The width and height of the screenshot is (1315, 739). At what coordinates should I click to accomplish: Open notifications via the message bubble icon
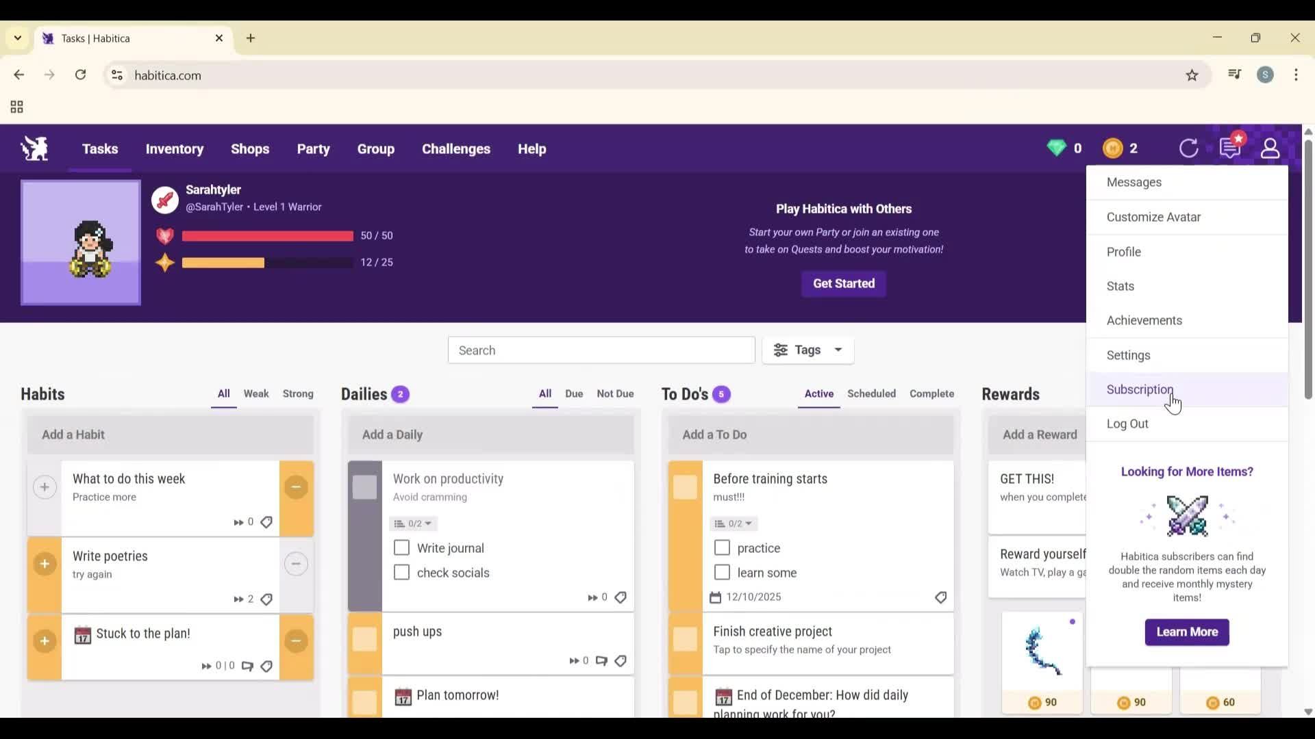[x=1230, y=148]
